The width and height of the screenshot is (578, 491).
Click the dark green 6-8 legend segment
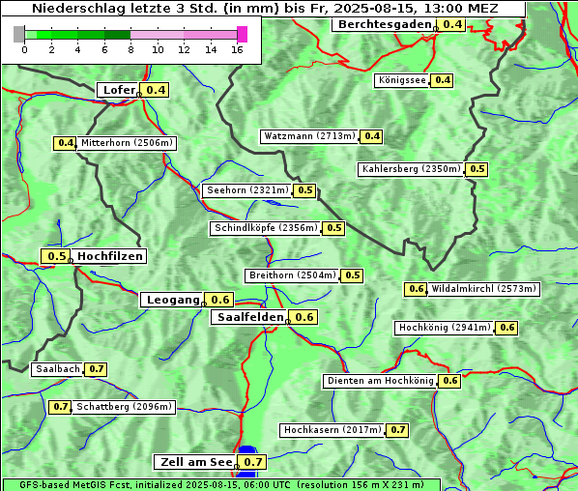point(117,35)
